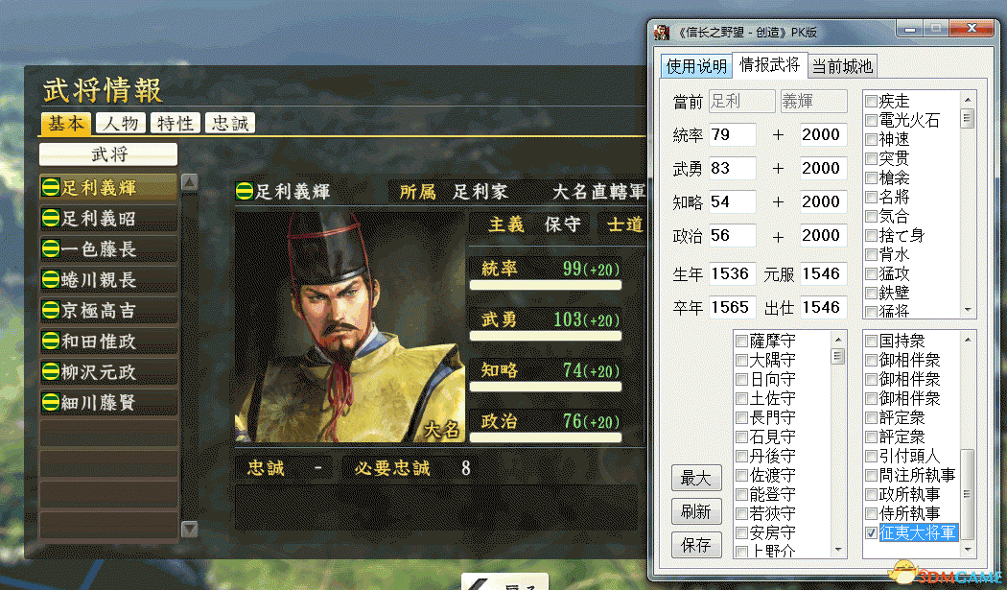Screen dimensions: 1007x590
Task: Click the clan icon beside 足利義昭
Action: (50, 219)
